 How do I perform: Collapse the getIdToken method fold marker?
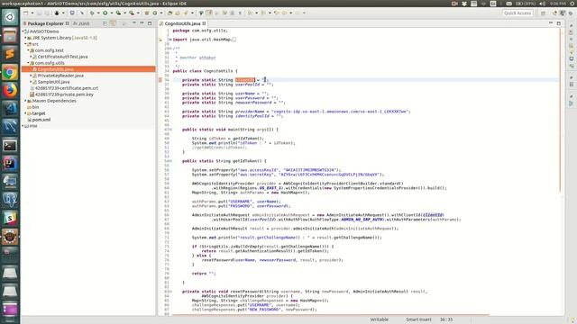[170, 161]
